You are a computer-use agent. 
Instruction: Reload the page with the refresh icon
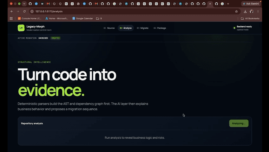point(24,11)
